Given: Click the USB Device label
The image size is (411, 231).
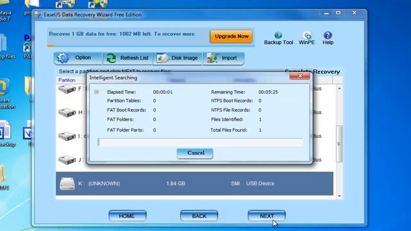Looking at the screenshot, I should coord(260,184).
